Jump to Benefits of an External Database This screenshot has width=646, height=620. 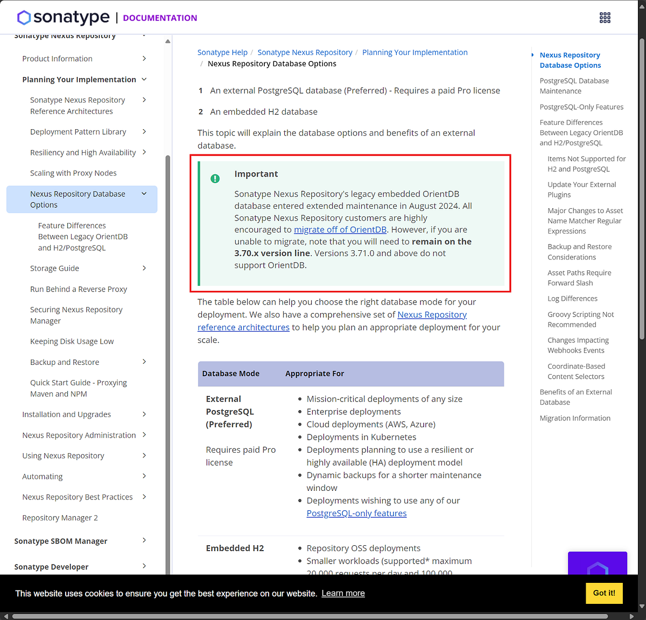pyautogui.click(x=576, y=397)
